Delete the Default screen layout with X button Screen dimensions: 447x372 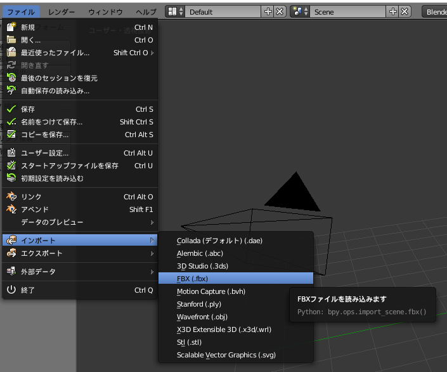tap(280, 11)
